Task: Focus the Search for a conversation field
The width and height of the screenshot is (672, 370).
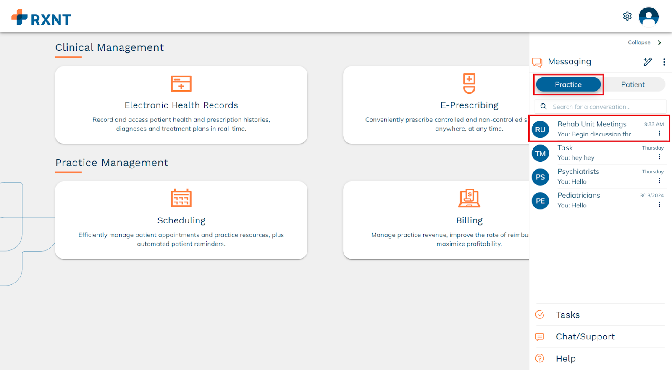Action: click(600, 107)
